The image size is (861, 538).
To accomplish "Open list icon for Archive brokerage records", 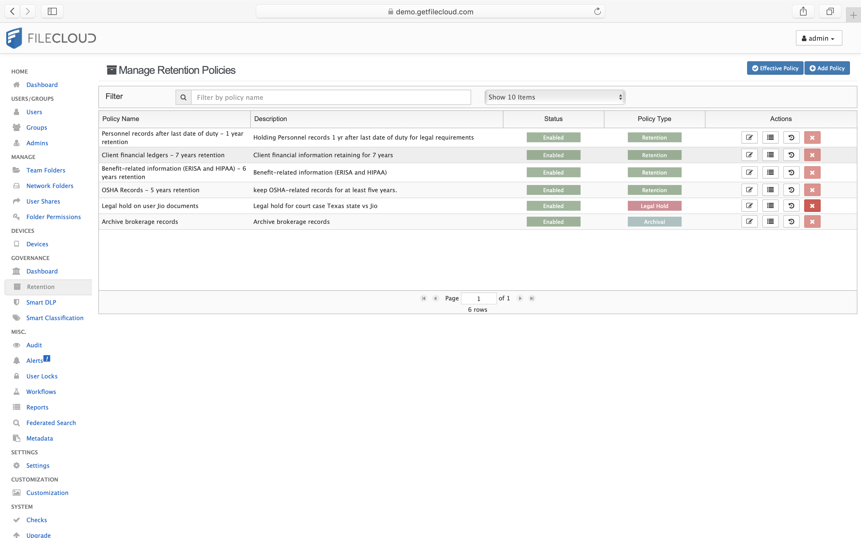I will (770, 221).
